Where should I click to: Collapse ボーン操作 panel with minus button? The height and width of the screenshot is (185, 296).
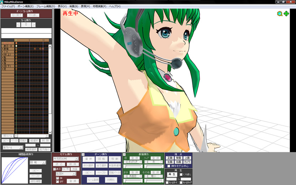(83, 154)
